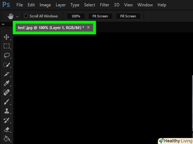Select the Spot Healing Brush tool
193x144 pixels.
[7, 92]
